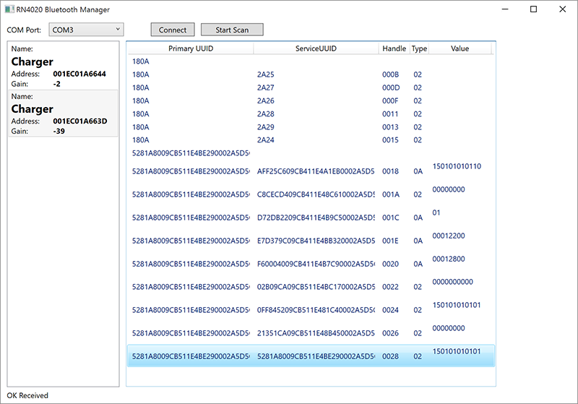Select the row with service UUID 2A29
The width and height of the screenshot is (578, 404).
pyautogui.click(x=311, y=126)
